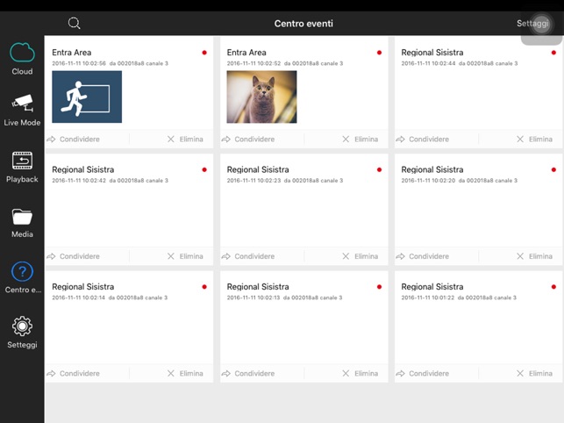This screenshot has height=423, width=564.
Task: Switch to Live Mode camera view
Action: tap(22, 111)
